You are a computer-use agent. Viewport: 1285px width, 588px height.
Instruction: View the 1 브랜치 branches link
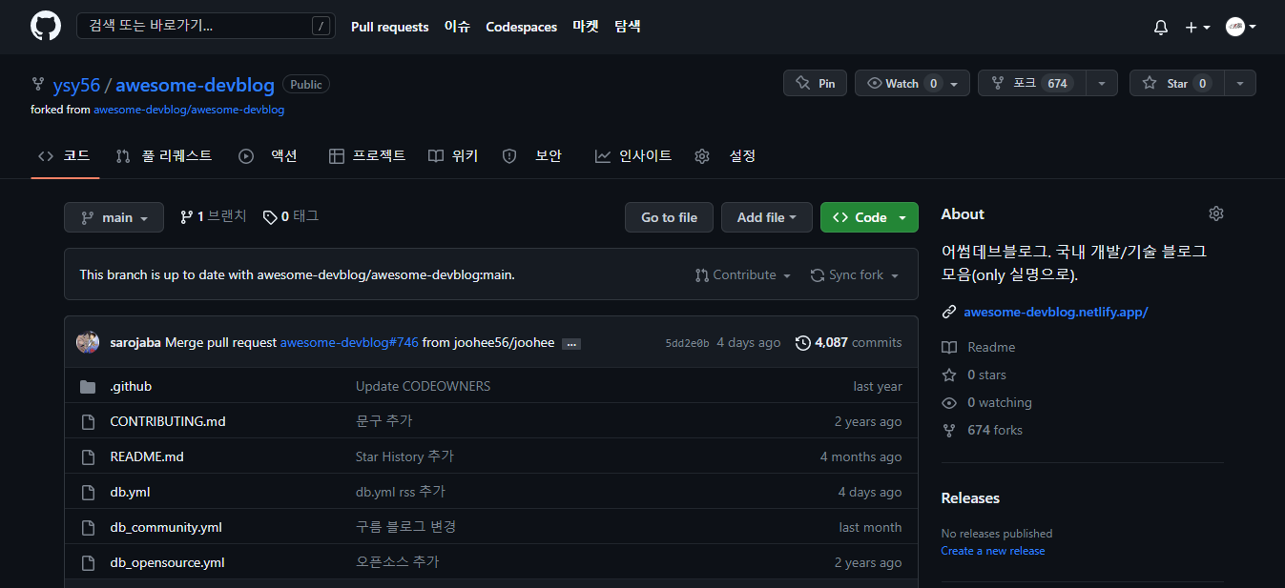pos(213,216)
